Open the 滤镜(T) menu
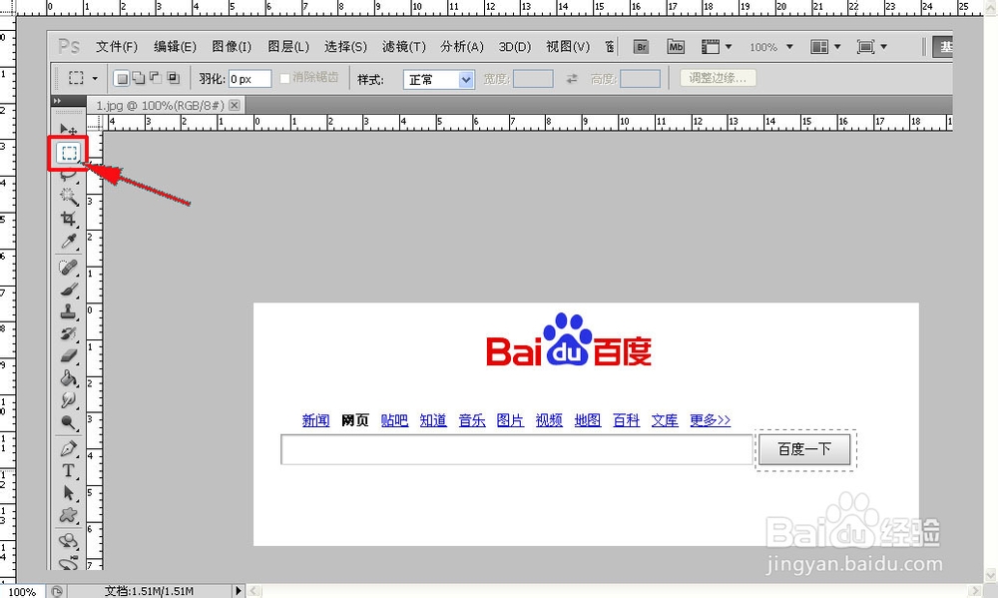 pyautogui.click(x=404, y=47)
